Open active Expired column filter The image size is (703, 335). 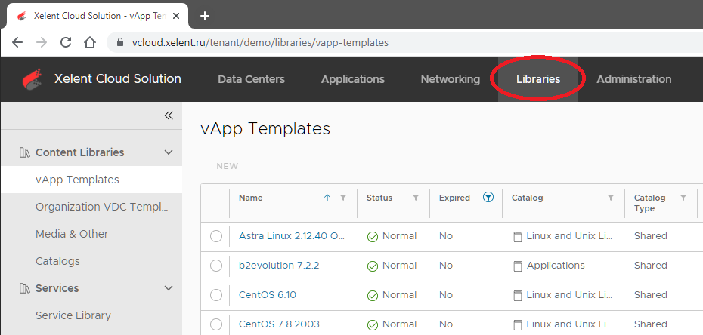[x=488, y=197]
